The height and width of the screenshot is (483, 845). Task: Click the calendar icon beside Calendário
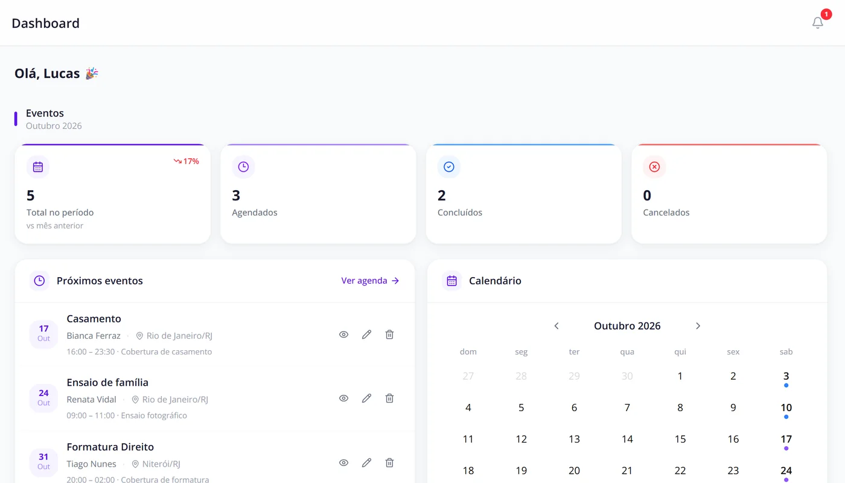click(451, 281)
